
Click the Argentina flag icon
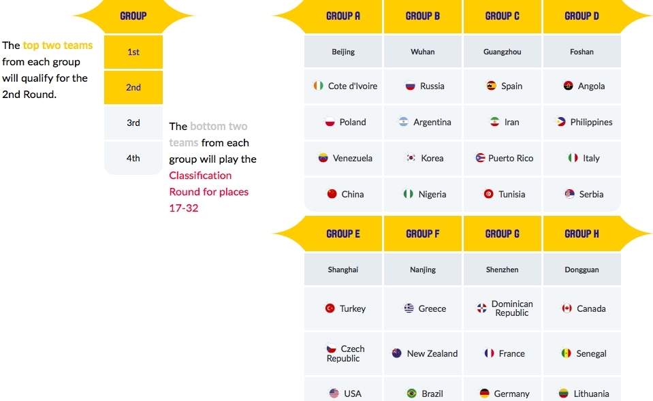(x=404, y=123)
